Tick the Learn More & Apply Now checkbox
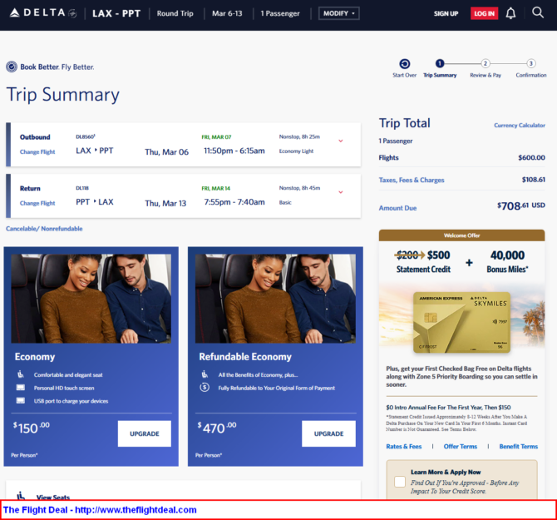The image size is (557, 520). [x=400, y=482]
